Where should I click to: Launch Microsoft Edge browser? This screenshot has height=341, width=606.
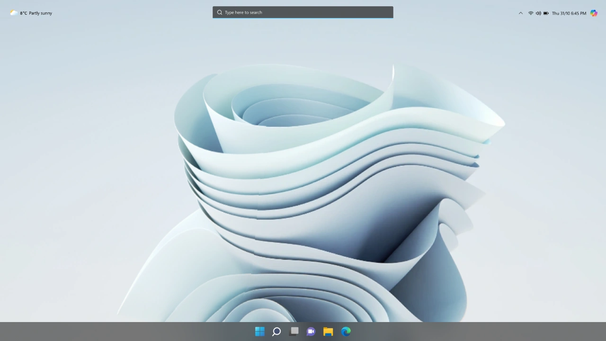click(346, 332)
